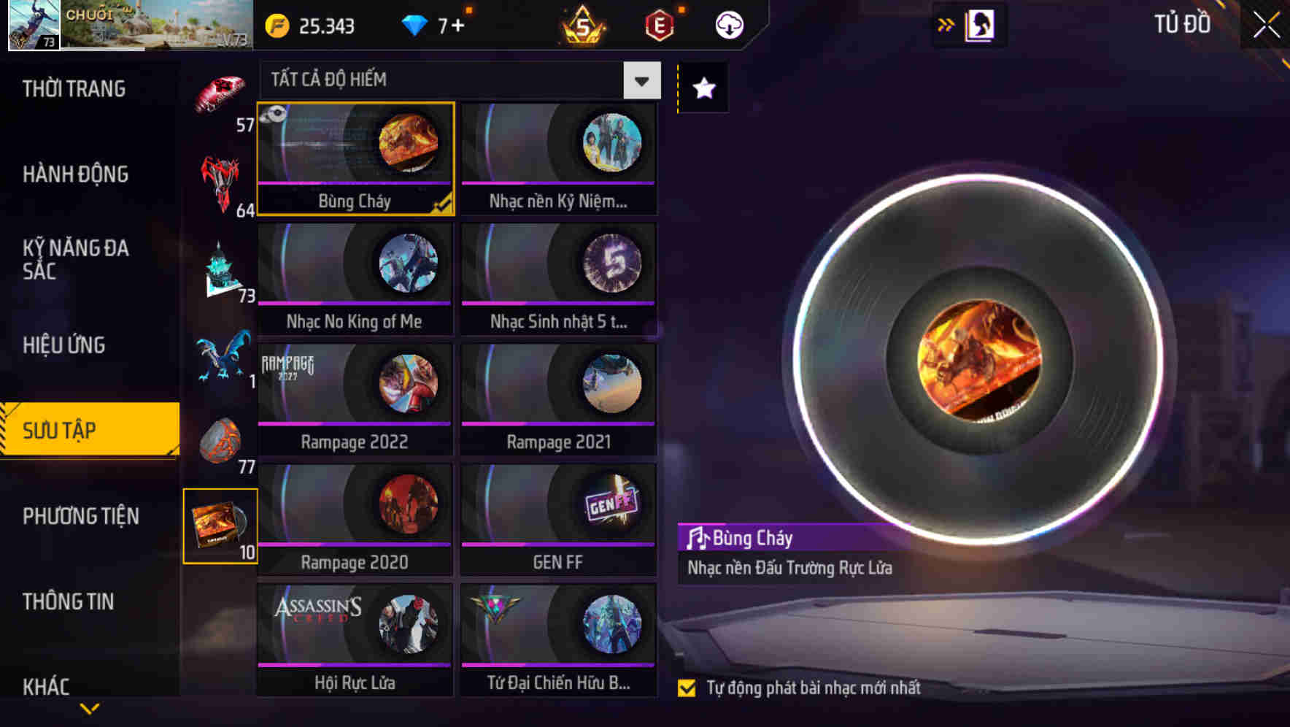Expand more sidebar categories with down chevron

(90, 709)
